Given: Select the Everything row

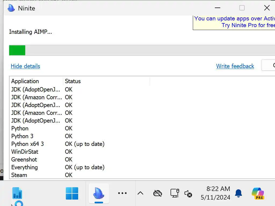Looking at the screenshot, I should click(x=142, y=167).
